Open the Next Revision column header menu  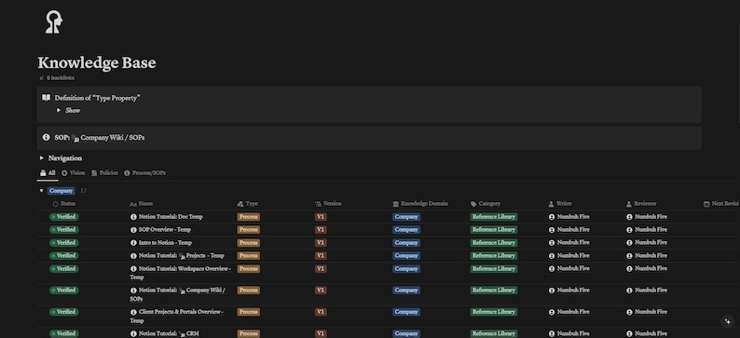coord(721,204)
